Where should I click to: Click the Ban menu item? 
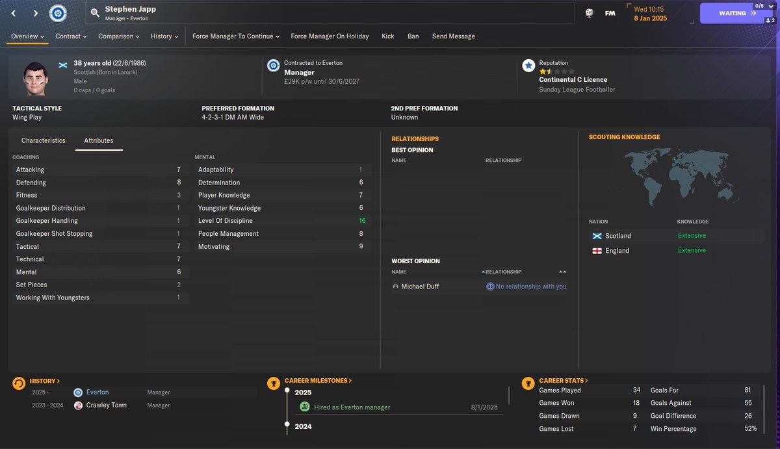click(413, 36)
